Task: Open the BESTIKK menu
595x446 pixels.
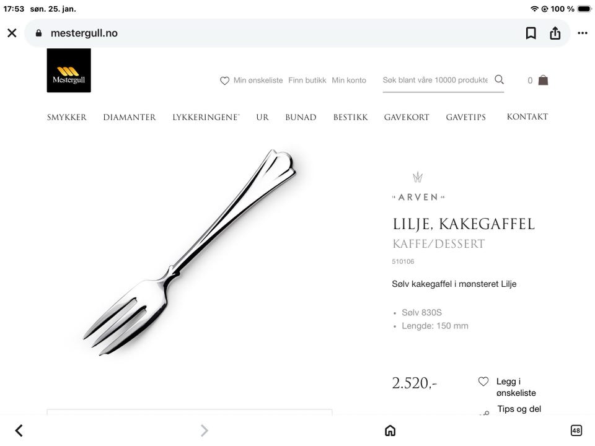Action: click(x=350, y=117)
